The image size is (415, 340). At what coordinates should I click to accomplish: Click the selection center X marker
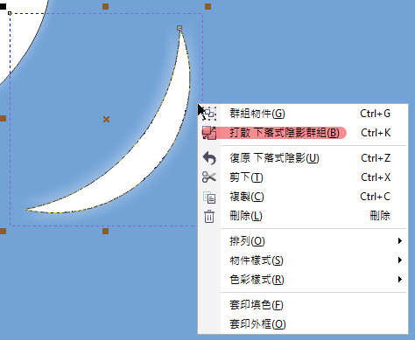106,119
